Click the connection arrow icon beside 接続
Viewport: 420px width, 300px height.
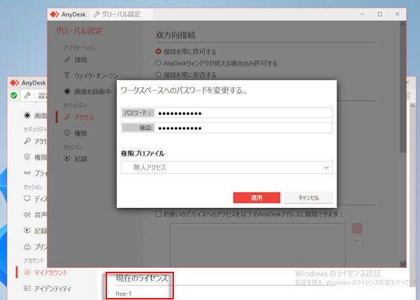[x=67, y=60]
